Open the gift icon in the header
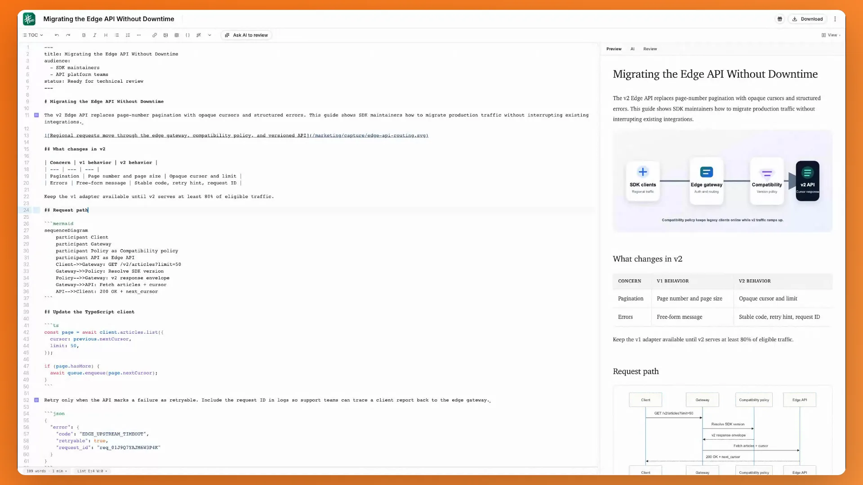Viewport: 863px width, 485px height. tap(780, 19)
